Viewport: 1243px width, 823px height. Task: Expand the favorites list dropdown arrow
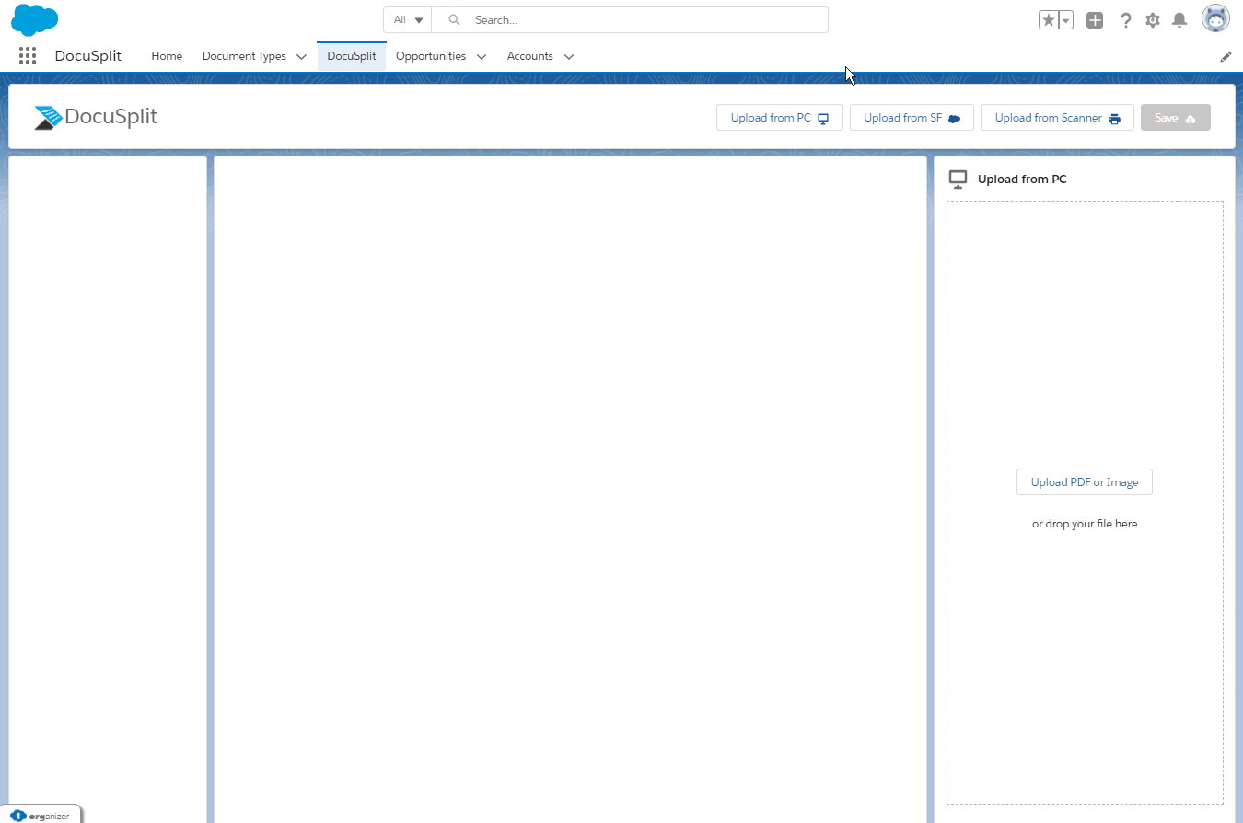click(1066, 20)
